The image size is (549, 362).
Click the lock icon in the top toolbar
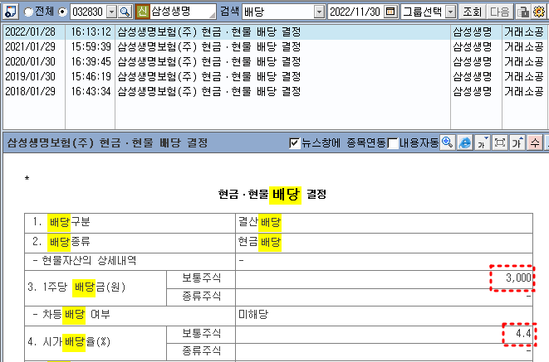523,12
